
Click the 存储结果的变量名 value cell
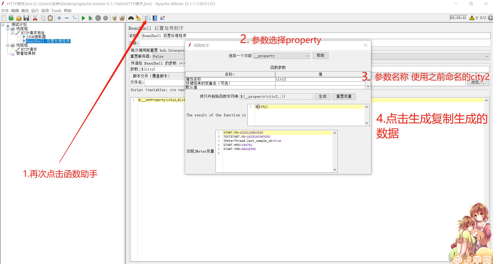320,83
